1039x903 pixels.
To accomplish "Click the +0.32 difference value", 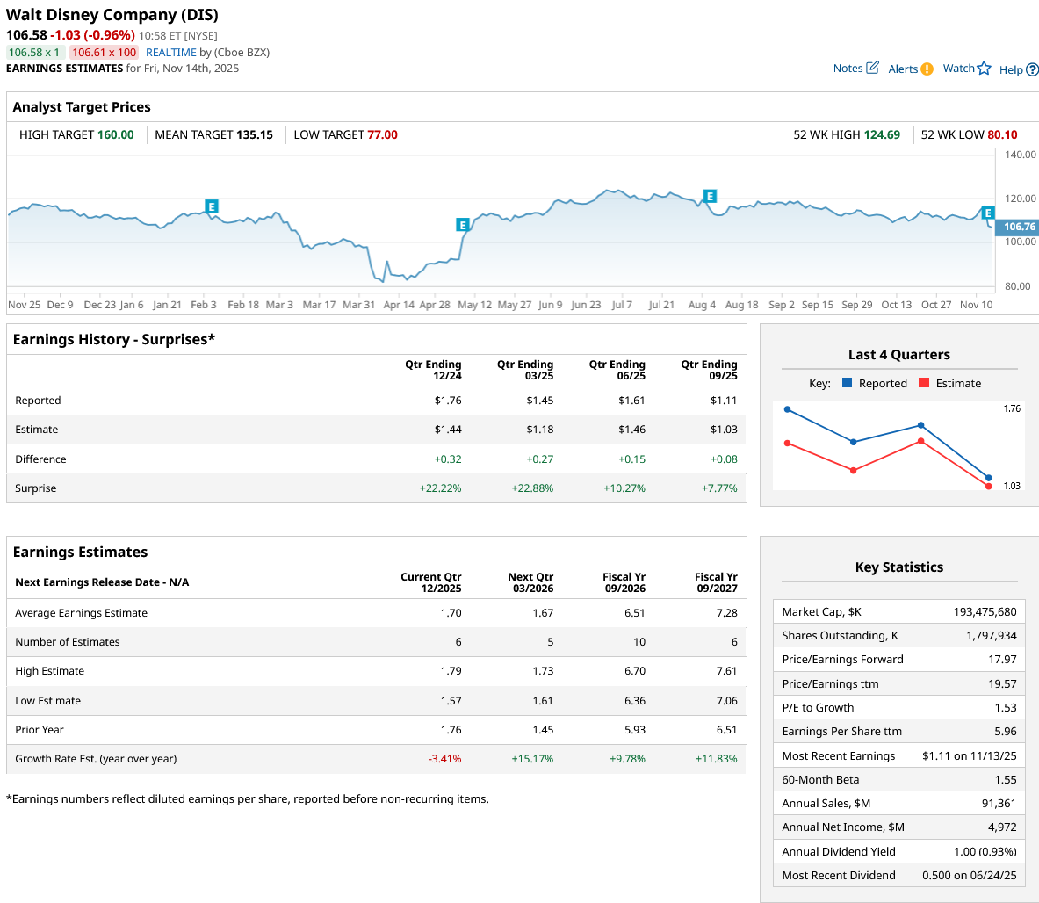I will 448,459.
